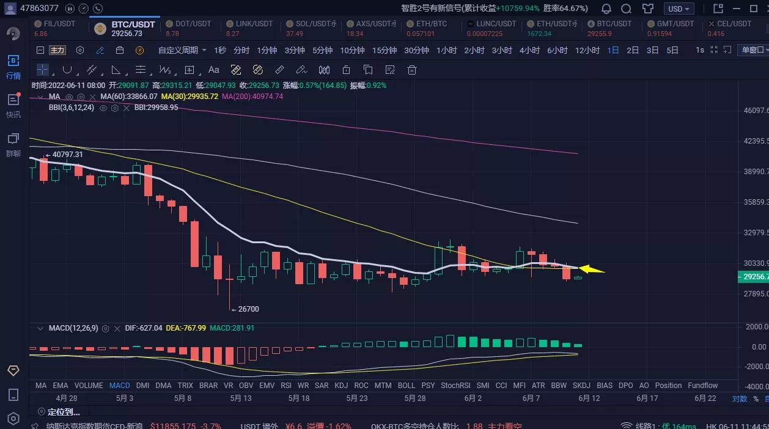Click the candlestick pattern icon in drawing toolbar
Image resolution: width=769 pixels, height=429 pixels.
coord(324,70)
